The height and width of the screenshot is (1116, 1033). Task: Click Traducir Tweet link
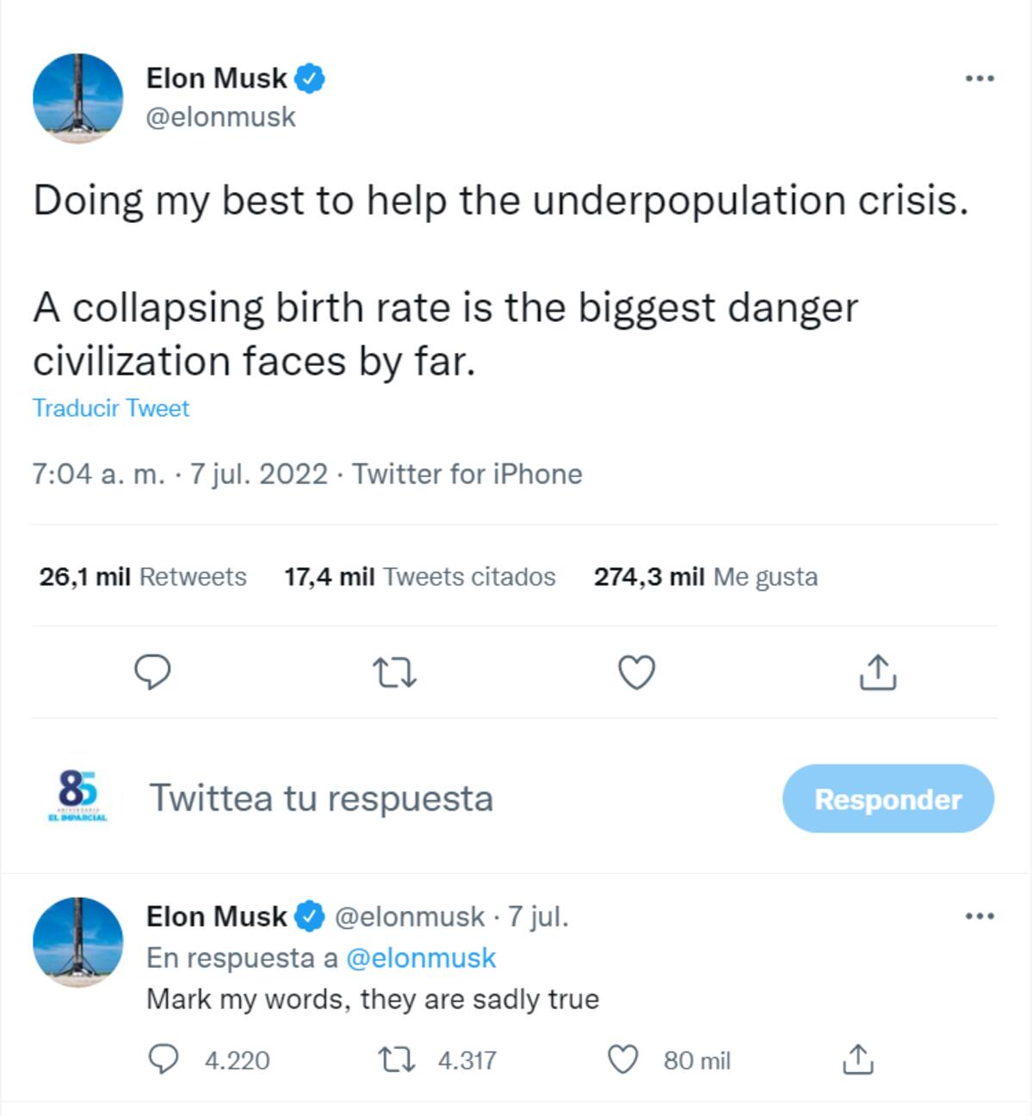(111, 408)
